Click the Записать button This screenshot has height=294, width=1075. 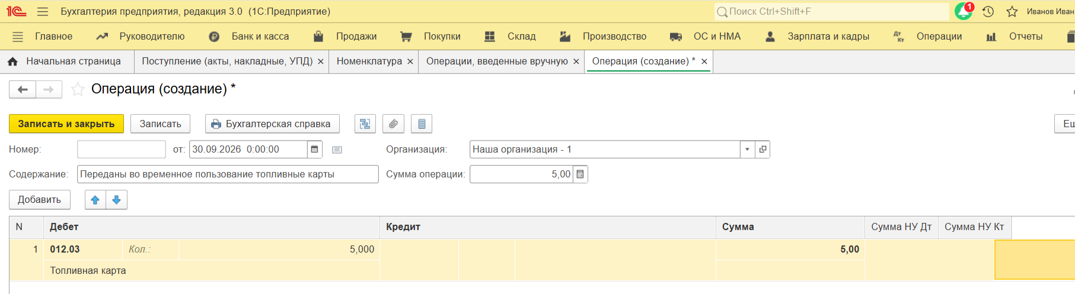point(160,124)
